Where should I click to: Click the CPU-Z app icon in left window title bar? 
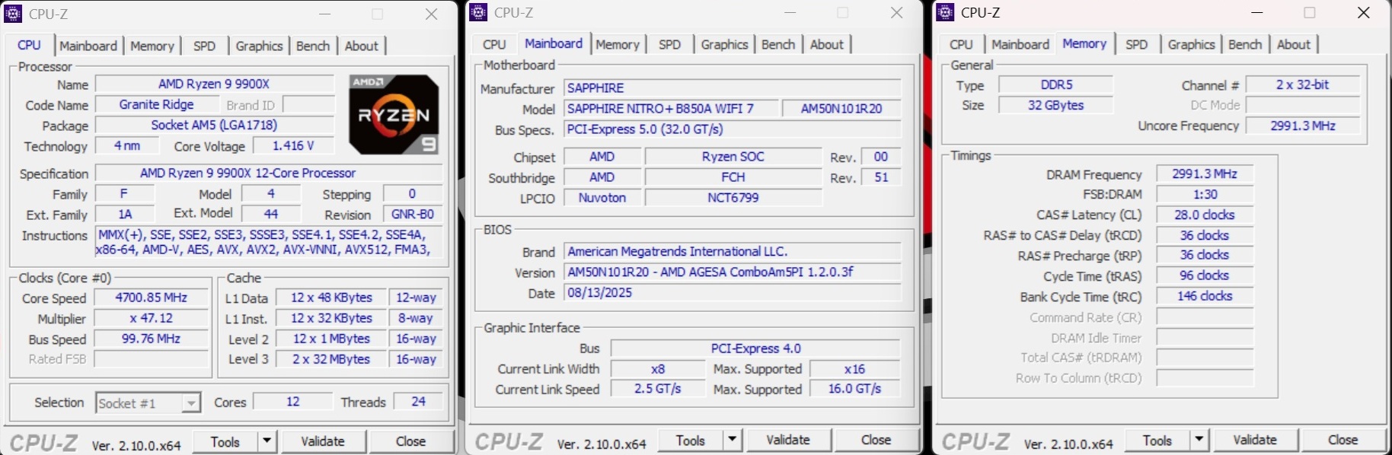click(x=13, y=14)
